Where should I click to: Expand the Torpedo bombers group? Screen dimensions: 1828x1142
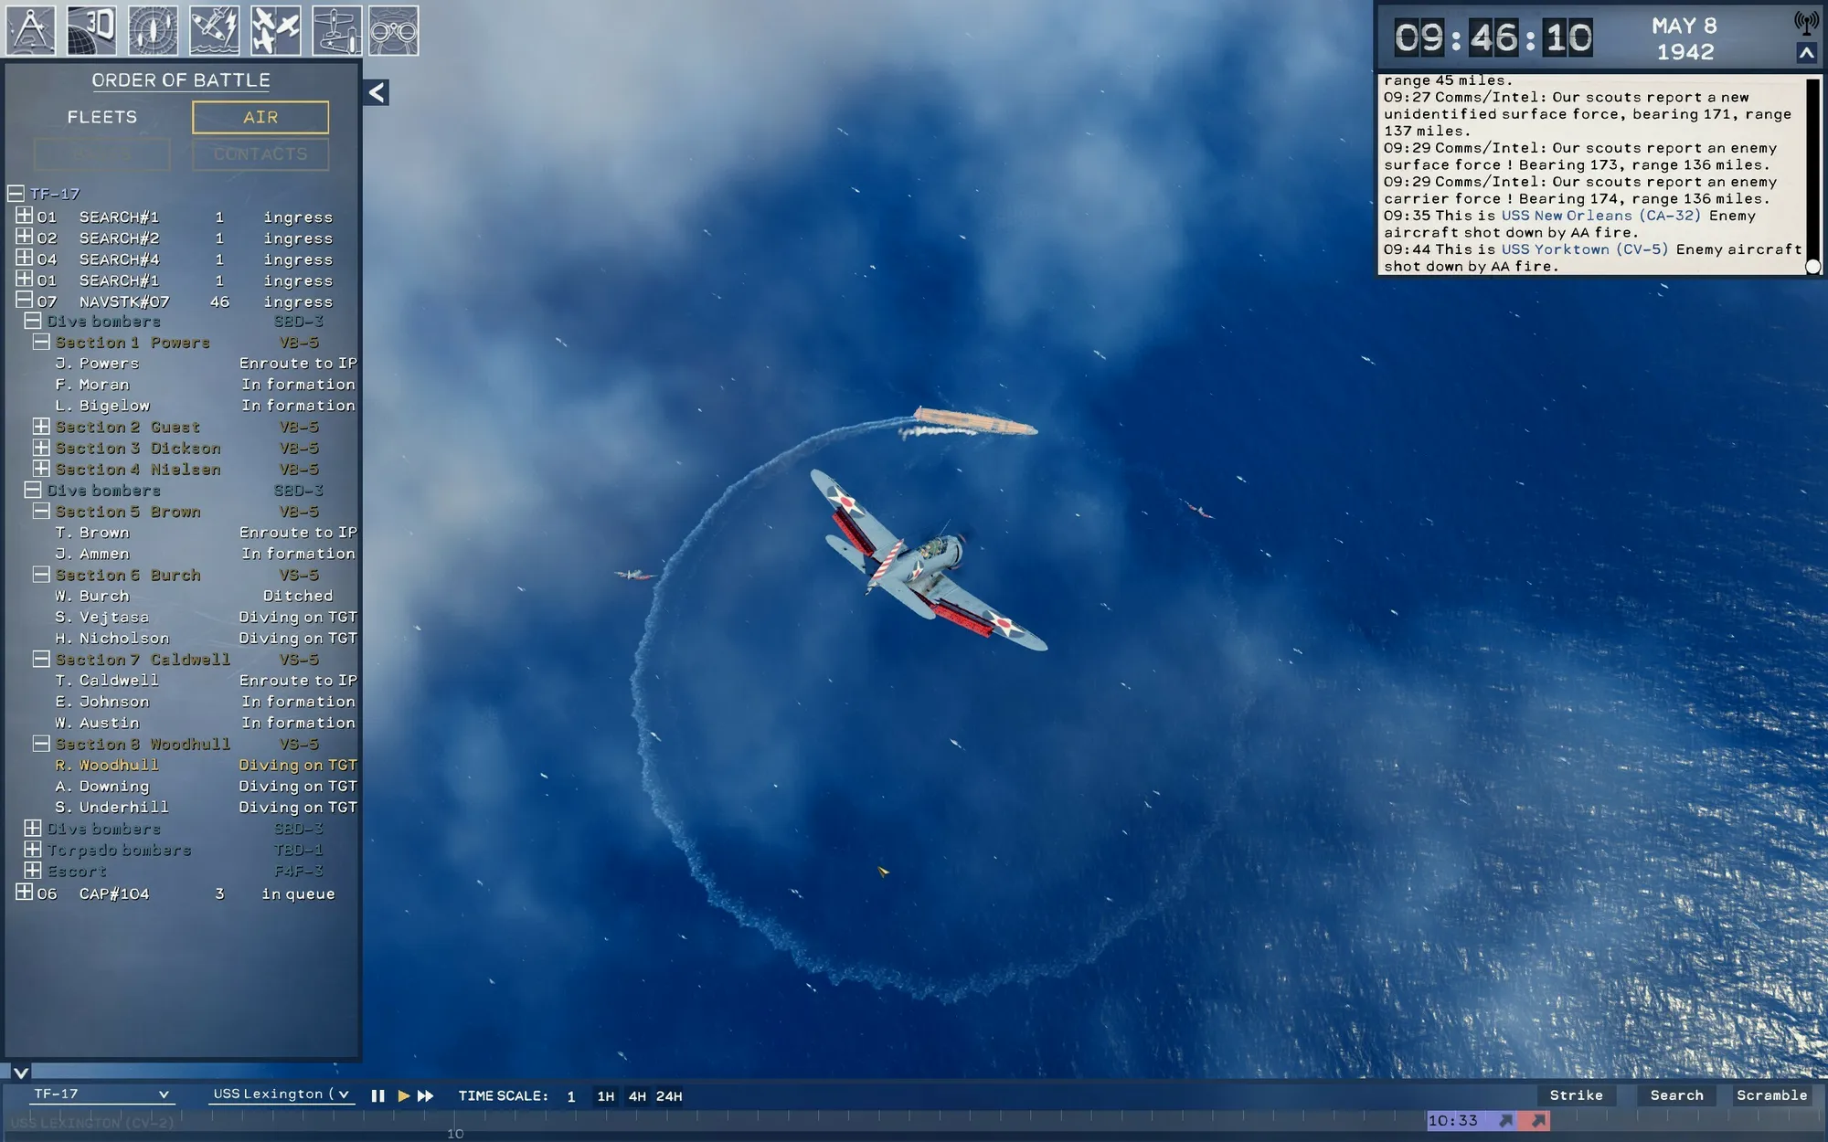pos(32,849)
